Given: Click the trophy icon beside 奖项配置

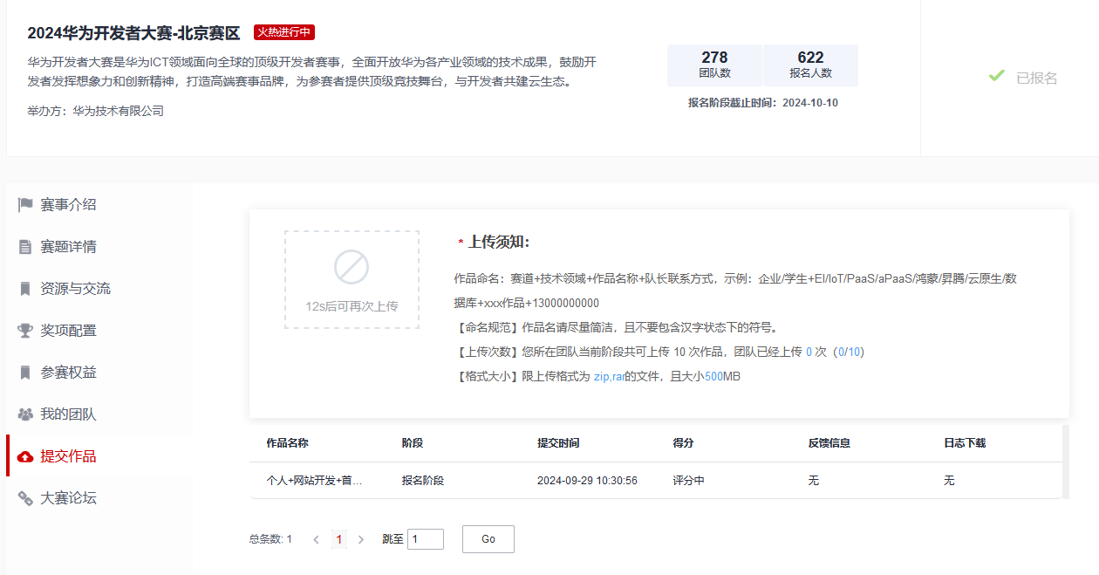Looking at the screenshot, I should (x=25, y=331).
